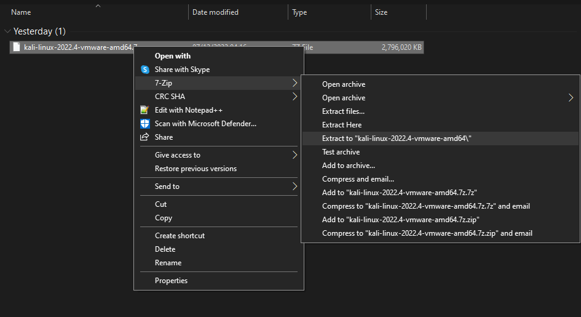The width and height of the screenshot is (581, 317).
Task: Select Extract files... option
Action: point(440,111)
